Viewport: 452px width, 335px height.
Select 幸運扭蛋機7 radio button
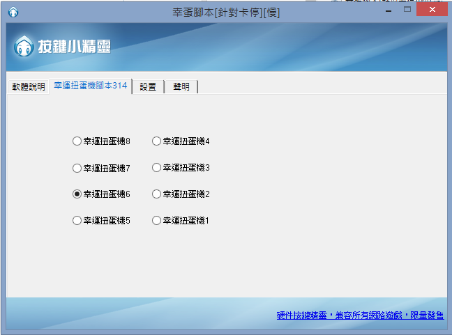77,168
